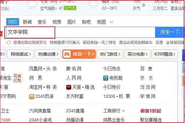Expand more search categories chevron after 地图
Viewport: 185px width, 123px height.
111,22
